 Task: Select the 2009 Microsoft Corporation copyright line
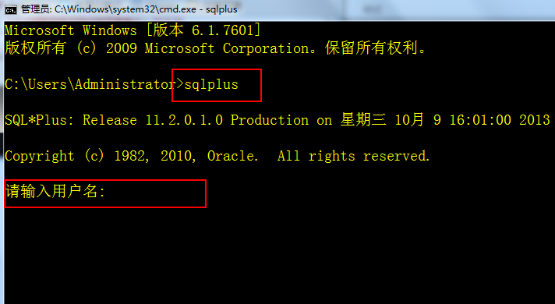click(x=215, y=48)
